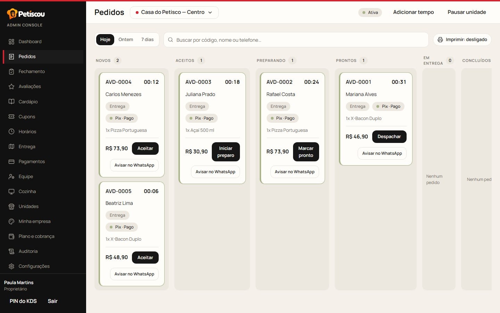Image resolution: width=500 pixels, height=313 pixels.
Task: Click the Minha empresa palette icon
Action: point(11,221)
